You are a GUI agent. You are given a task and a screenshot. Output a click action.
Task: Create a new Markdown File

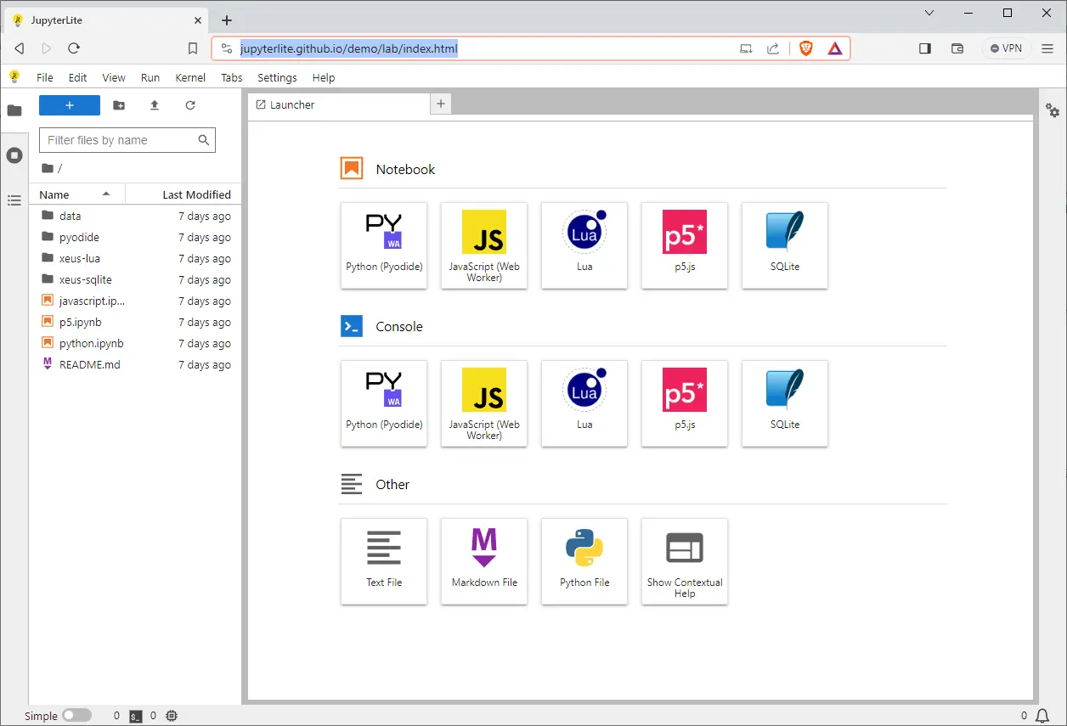click(484, 561)
